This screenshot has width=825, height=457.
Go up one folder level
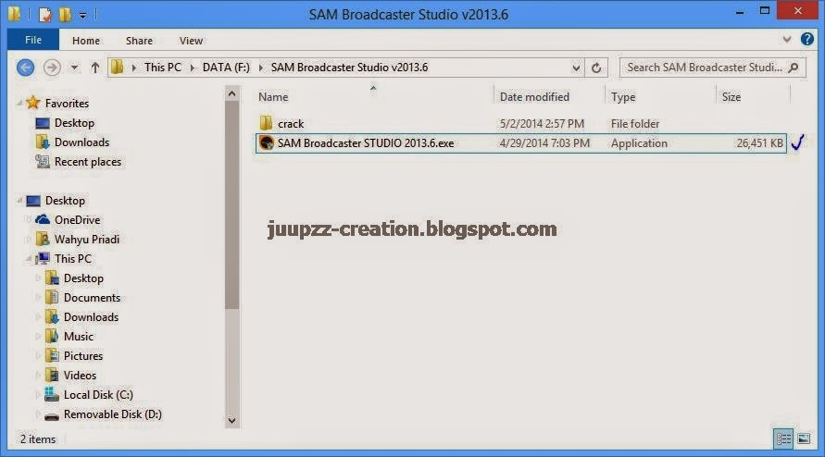(94, 68)
